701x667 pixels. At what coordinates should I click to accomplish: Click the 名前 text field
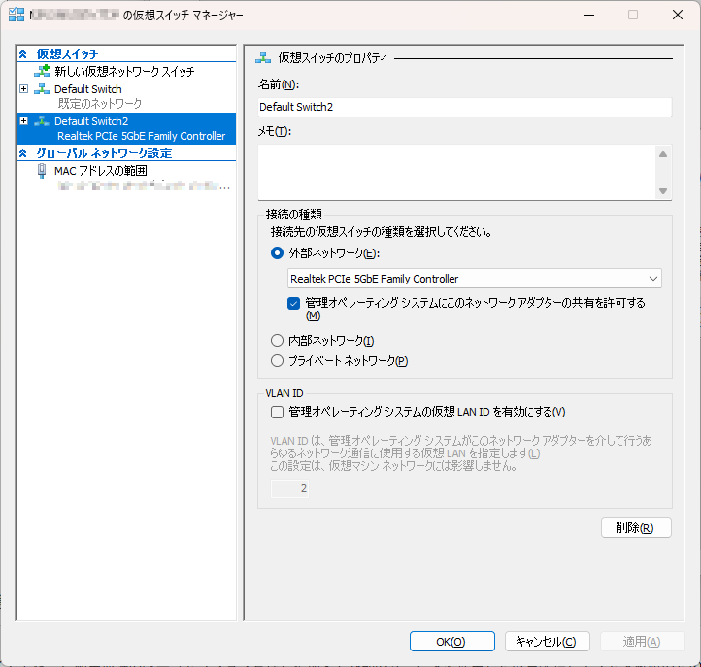point(464,107)
